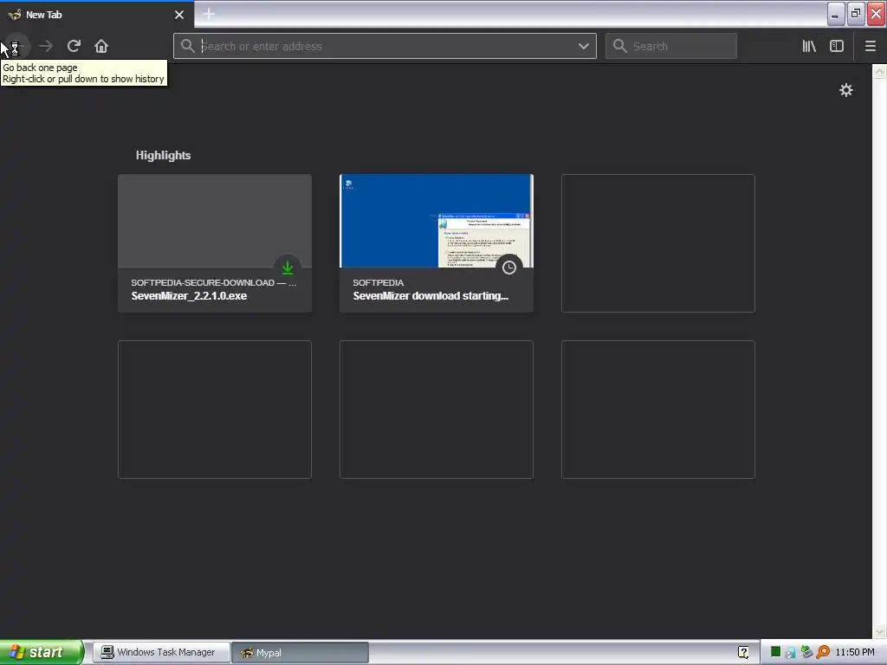The image size is (887, 665).
Task: Open the hamburger application menu
Action: [870, 47]
